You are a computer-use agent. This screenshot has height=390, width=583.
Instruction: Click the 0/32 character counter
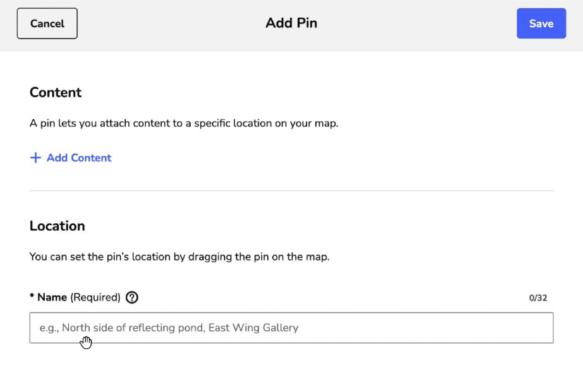[538, 298]
